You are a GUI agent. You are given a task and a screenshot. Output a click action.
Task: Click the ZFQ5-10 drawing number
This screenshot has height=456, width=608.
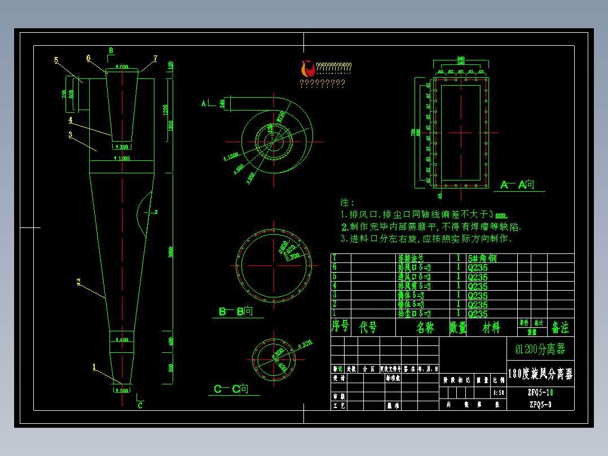pos(540,392)
